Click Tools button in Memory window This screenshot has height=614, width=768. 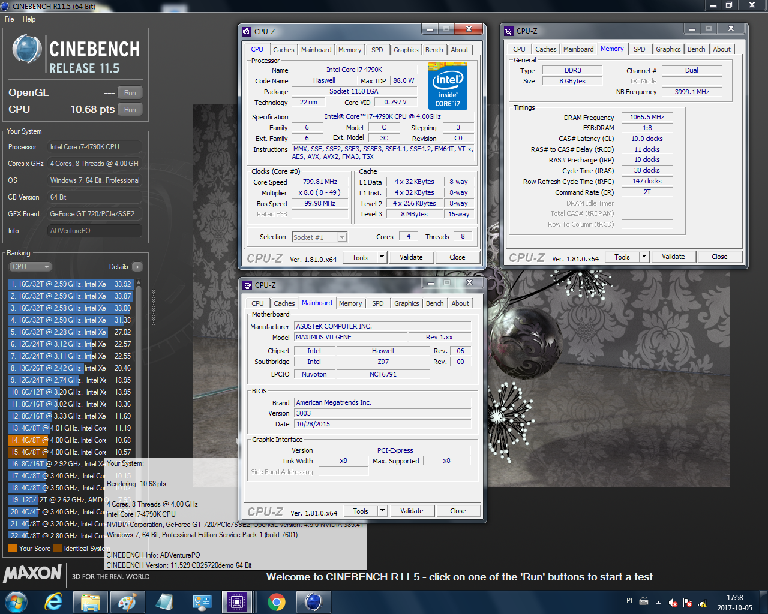coord(622,257)
